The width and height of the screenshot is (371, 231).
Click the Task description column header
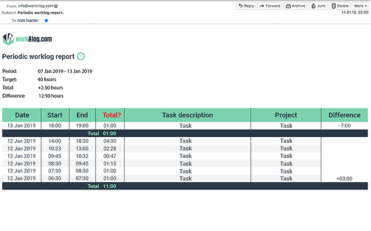click(x=188, y=115)
